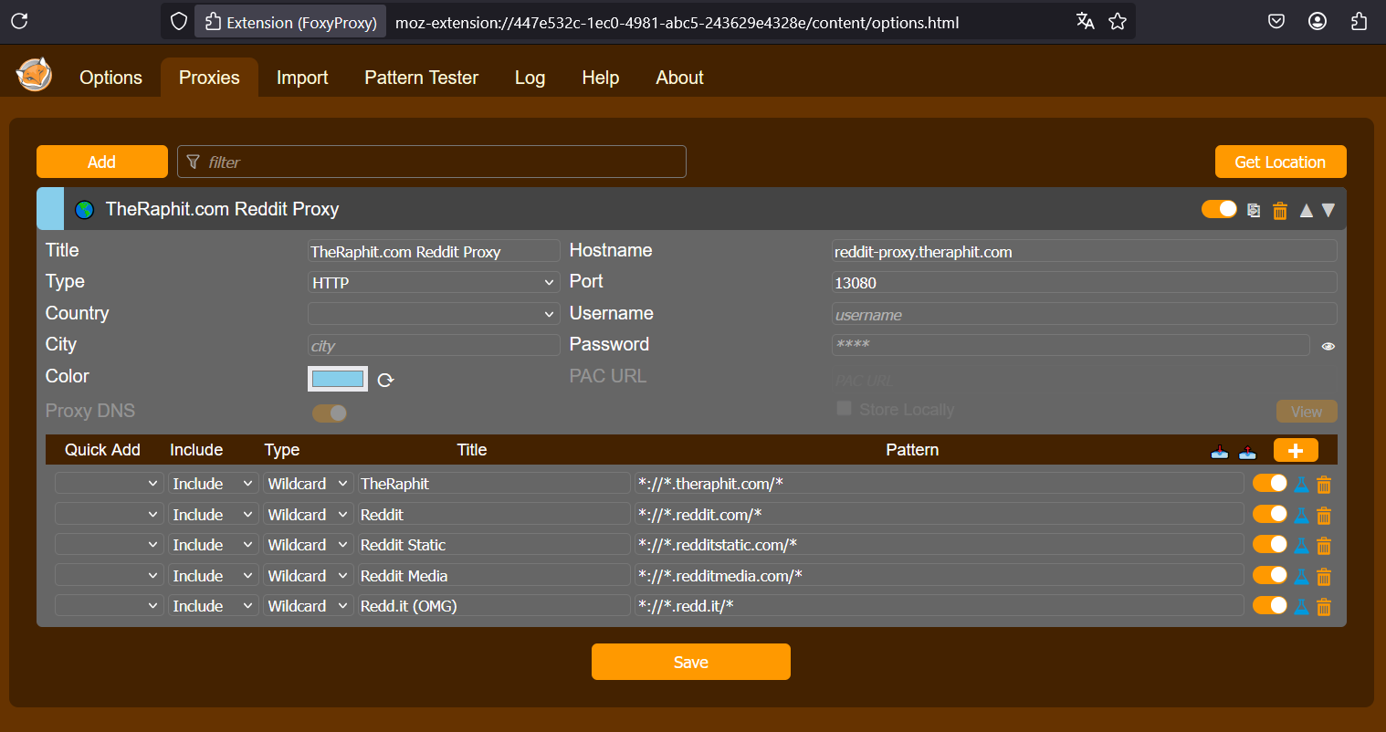Export patterns using the export icon
Viewport: 1386px width, 732px height.
[x=1247, y=451]
